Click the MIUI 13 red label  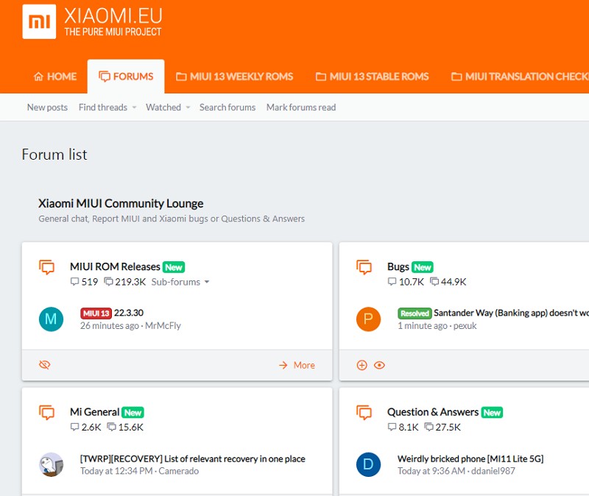tap(96, 313)
